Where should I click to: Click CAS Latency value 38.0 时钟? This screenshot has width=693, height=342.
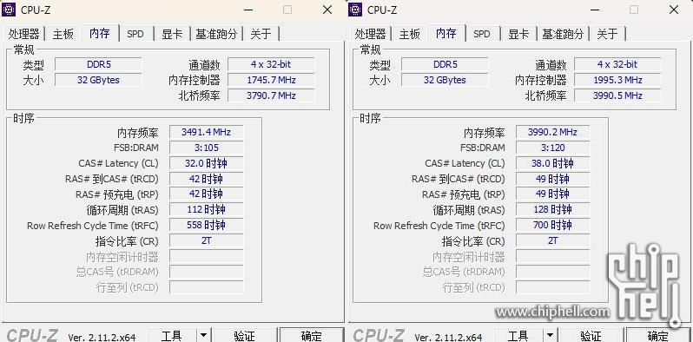pos(553,163)
